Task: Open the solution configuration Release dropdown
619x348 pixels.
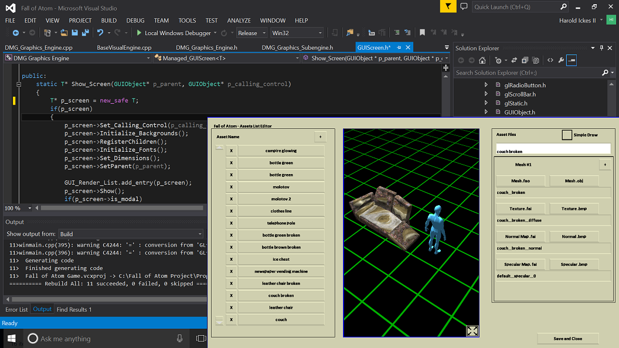Action: [x=252, y=33]
